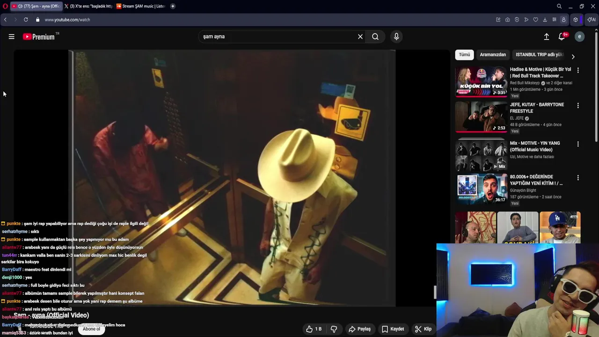Open more options for Mix - MOTIVE - YIN YANG
Screen dimensions: 599x337
[578, 144]
